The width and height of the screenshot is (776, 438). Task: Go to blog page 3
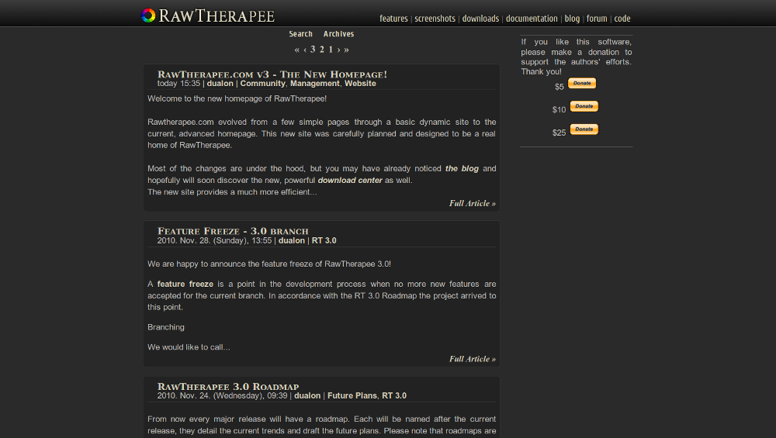pyautogui.click(x=313, y=50)
